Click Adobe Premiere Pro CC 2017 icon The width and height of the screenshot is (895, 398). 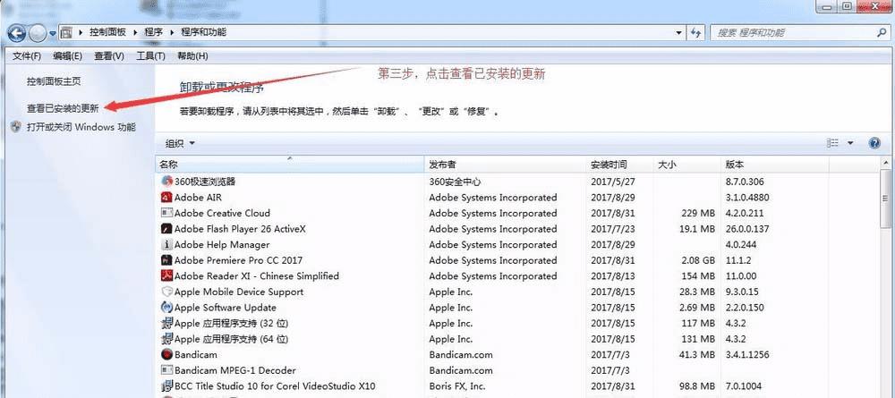pos(166,260)
